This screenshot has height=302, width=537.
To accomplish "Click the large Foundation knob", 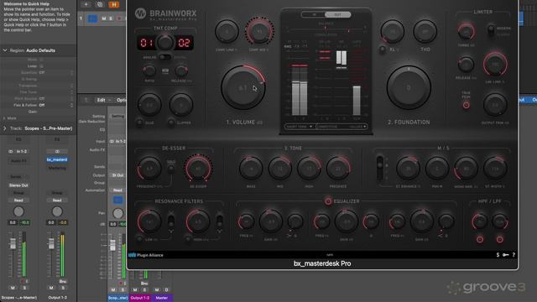I will (x=409, y=88).
